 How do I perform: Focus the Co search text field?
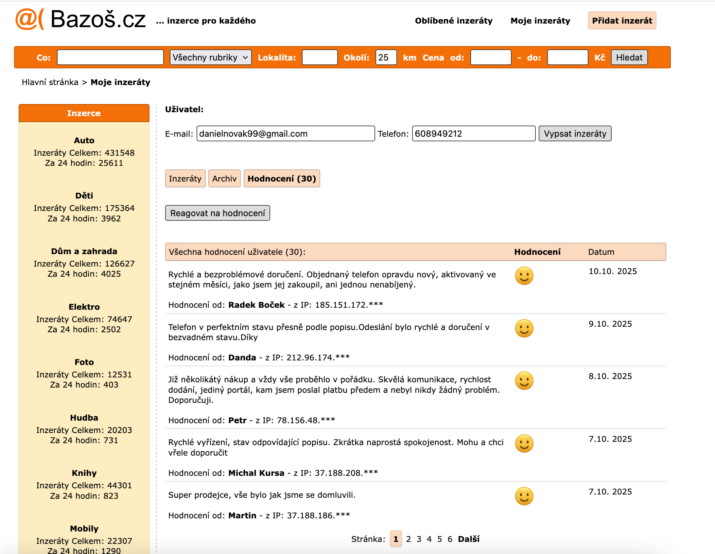point(110,58)
